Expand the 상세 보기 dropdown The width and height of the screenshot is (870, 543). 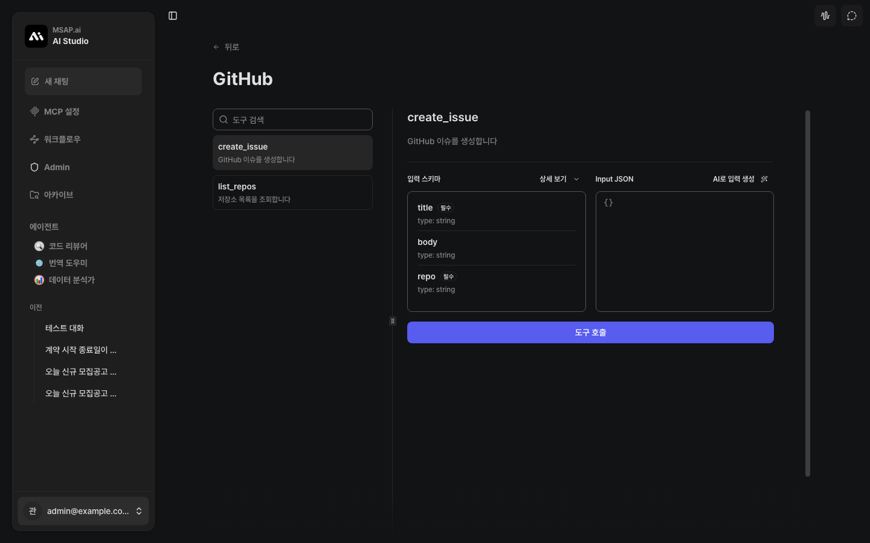pos(559,179)
